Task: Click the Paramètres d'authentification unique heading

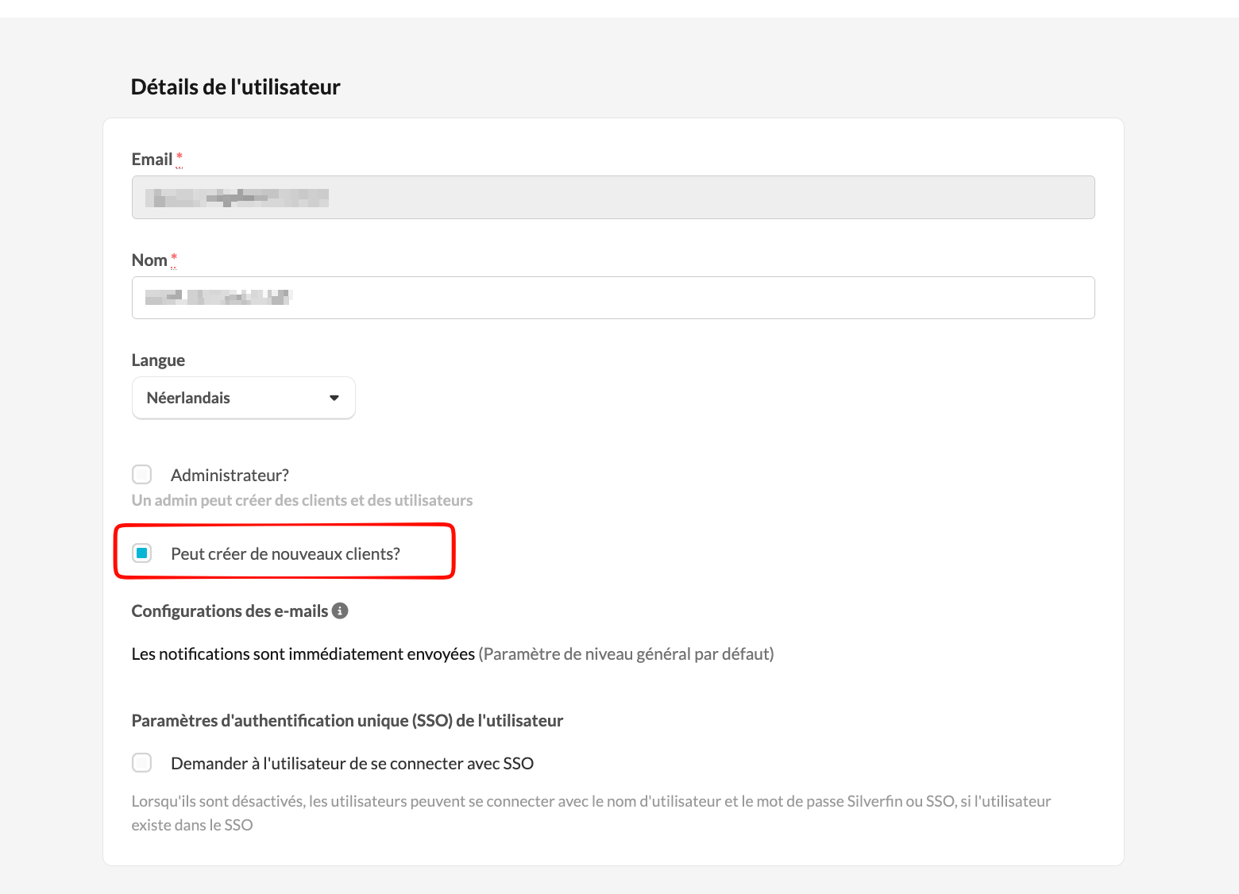Action: (x=347, y=720)
